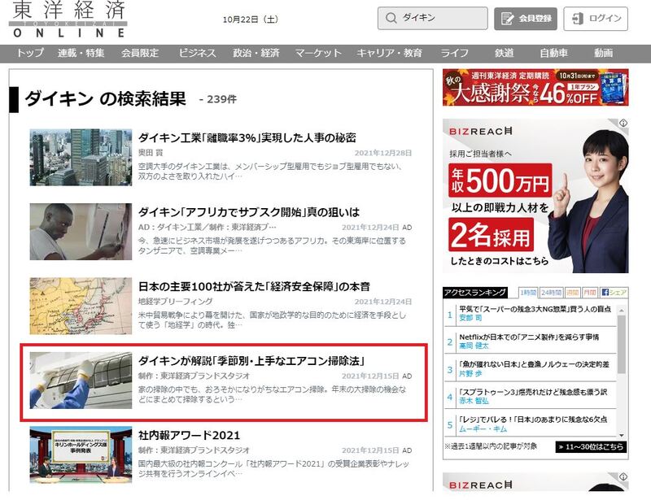Switch ranking to the シェア tab
This screenshot has width=651, height=500.
pyautogui.click(x=614, y=293)
